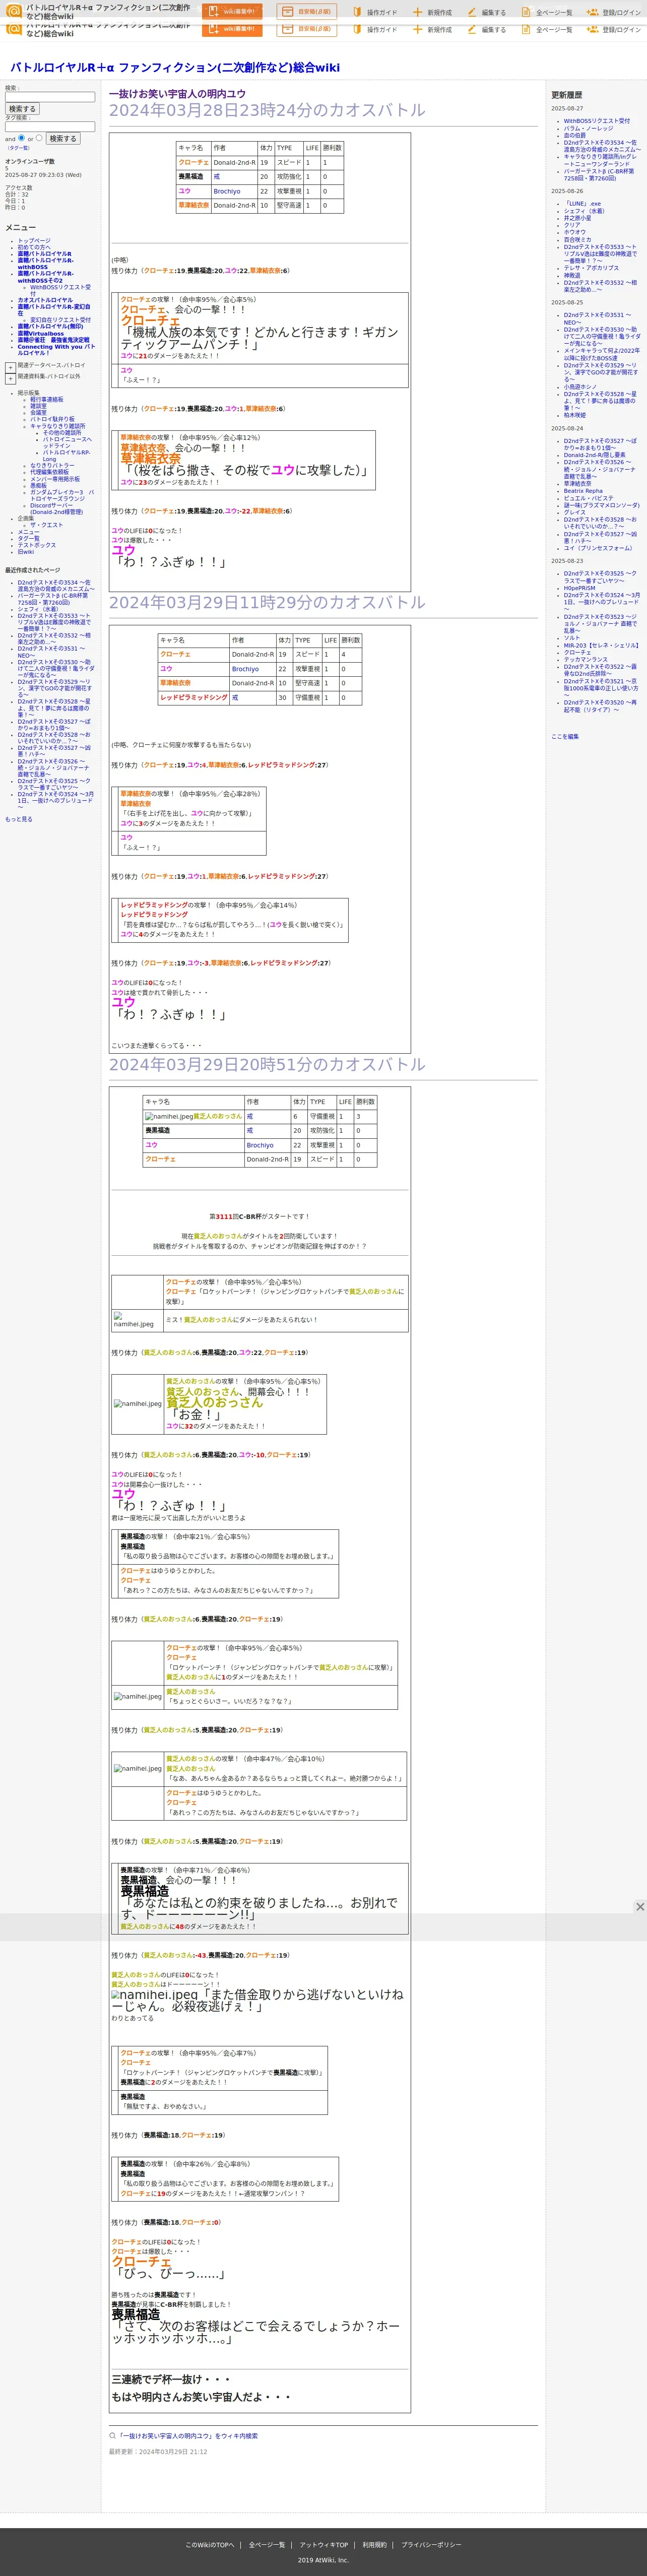Open 草津結衣奈 in update history
Viewport: 647px width, 2576px height.
coord(577,484)
